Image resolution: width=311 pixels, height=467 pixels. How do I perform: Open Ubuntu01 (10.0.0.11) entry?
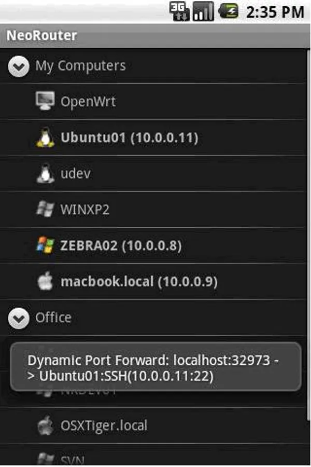pos(129,138)
